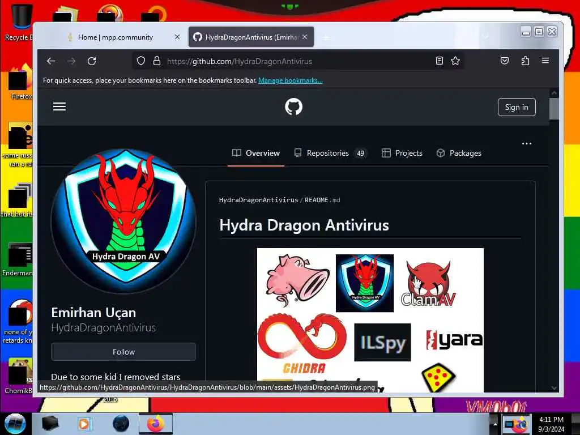Screen dimensions: 580x435
Task: Click the yara logo
Action: 454,340
